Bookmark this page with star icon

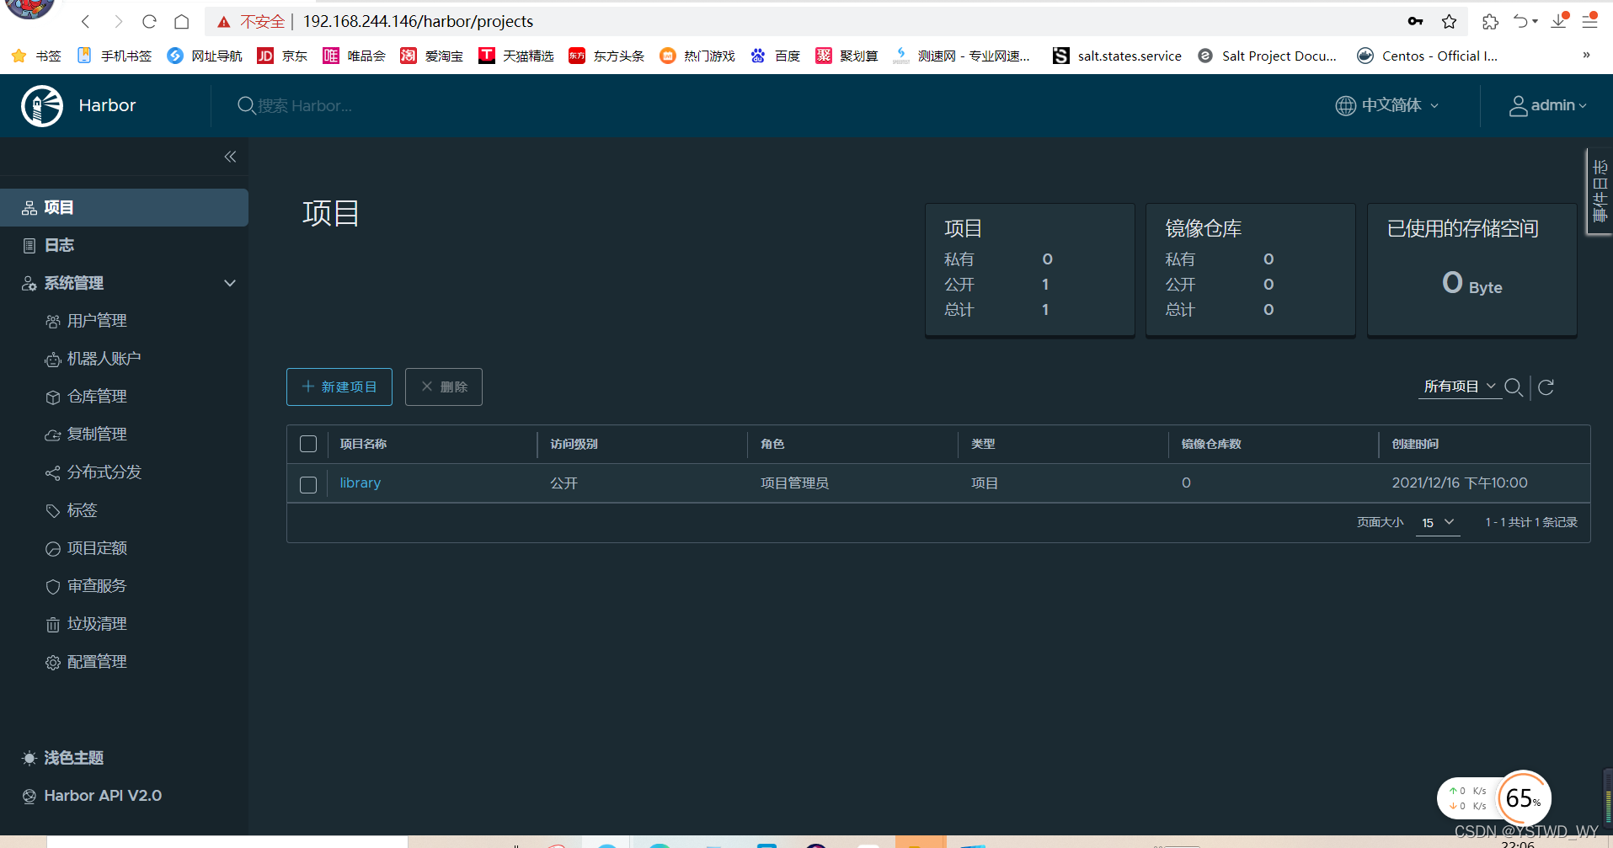[x=1450, y=22]
